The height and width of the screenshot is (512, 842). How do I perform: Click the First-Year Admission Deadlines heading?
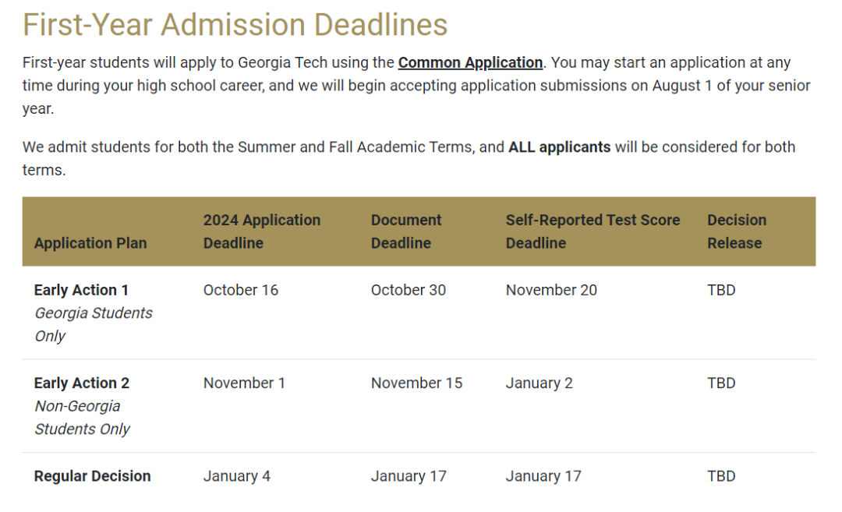coord(235,25)
